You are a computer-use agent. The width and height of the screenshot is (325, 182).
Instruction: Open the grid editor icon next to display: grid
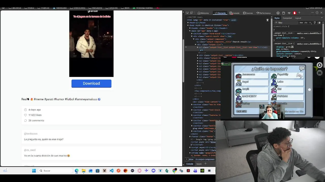[292, 47]
